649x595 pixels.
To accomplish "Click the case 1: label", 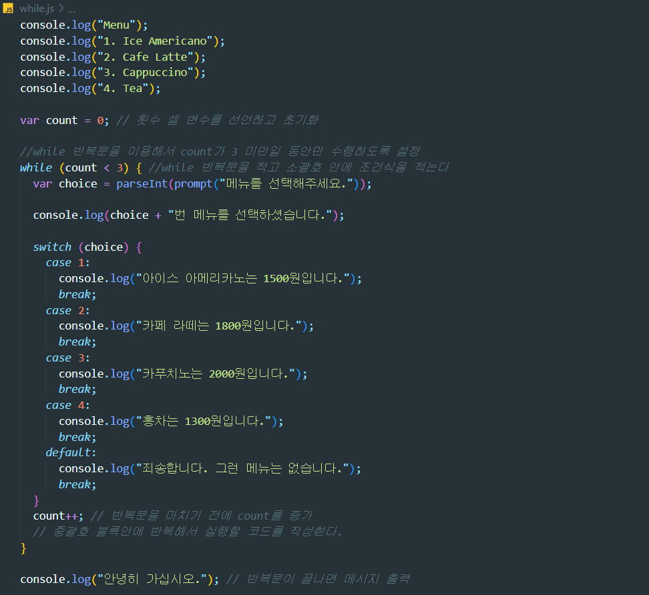I will tap(68, 263).
